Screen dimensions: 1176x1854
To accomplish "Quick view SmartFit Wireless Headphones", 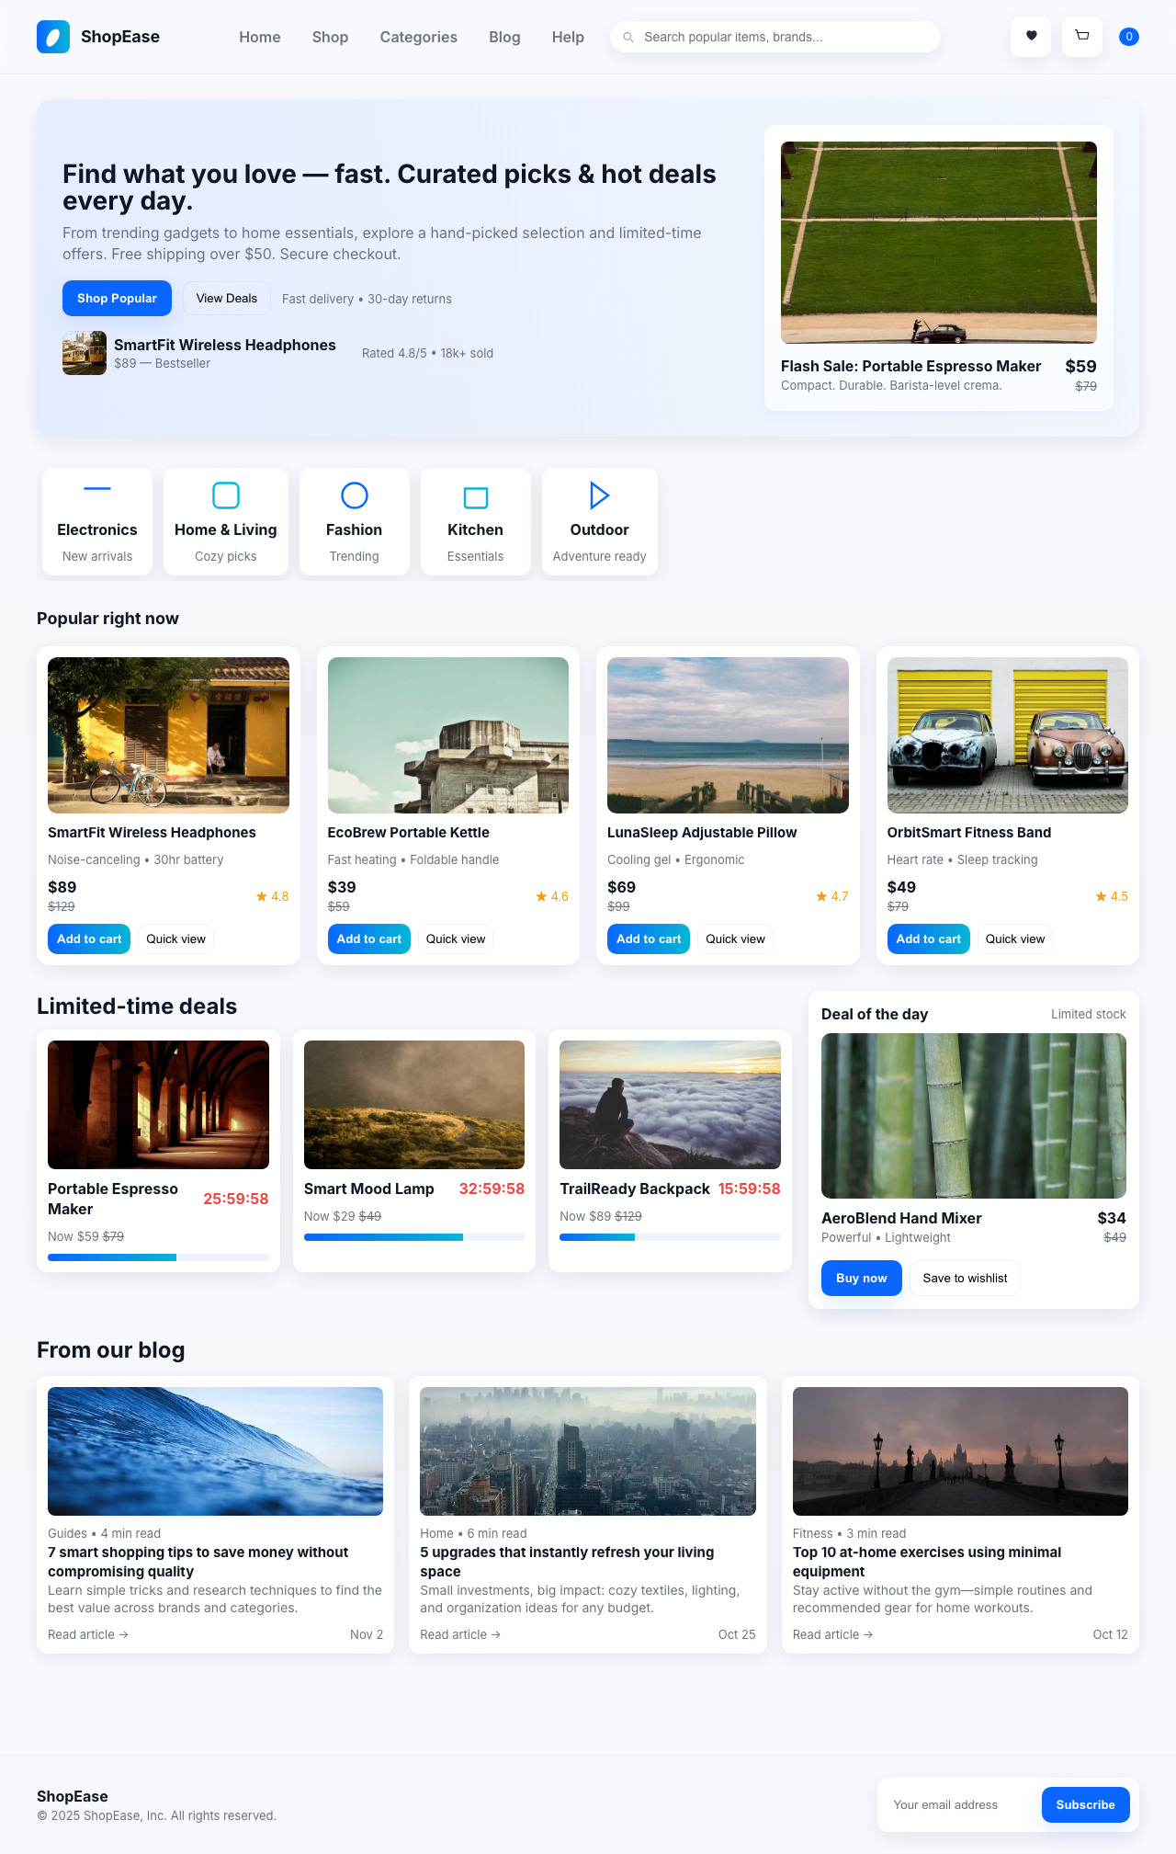I will coord(175,938).
